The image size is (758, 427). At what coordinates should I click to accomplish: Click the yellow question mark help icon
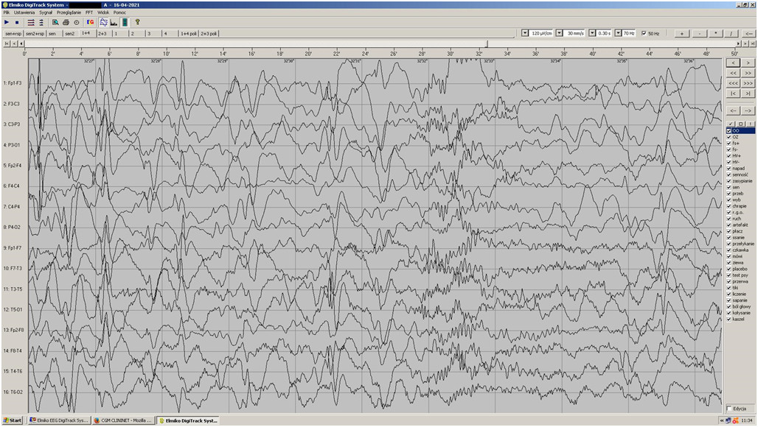(137, 22)
